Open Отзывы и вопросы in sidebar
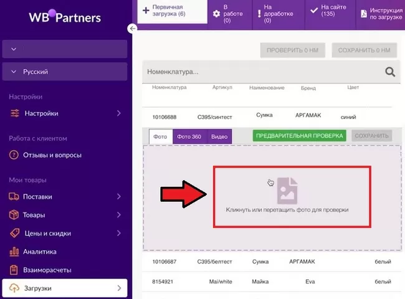 pos(52,155)
